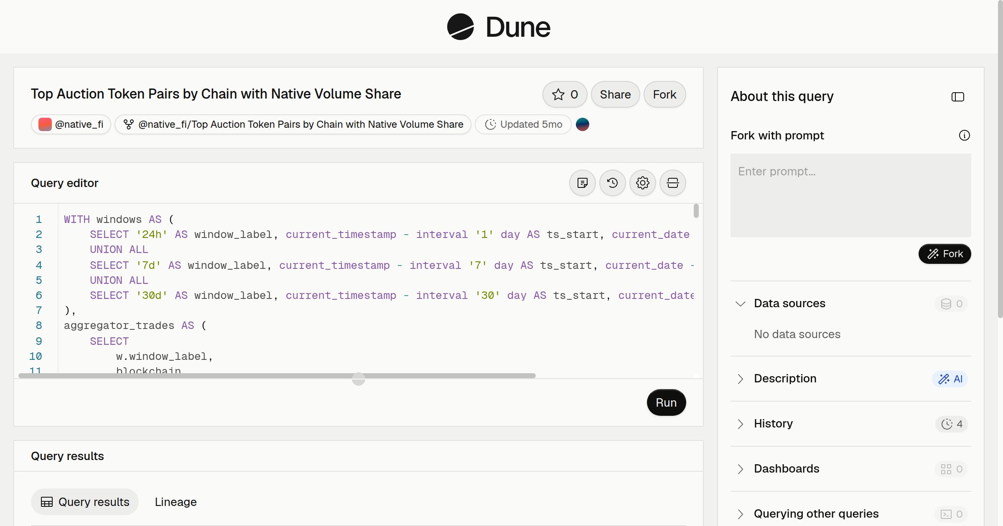Click the Data sources count badge

pos(951,303)
